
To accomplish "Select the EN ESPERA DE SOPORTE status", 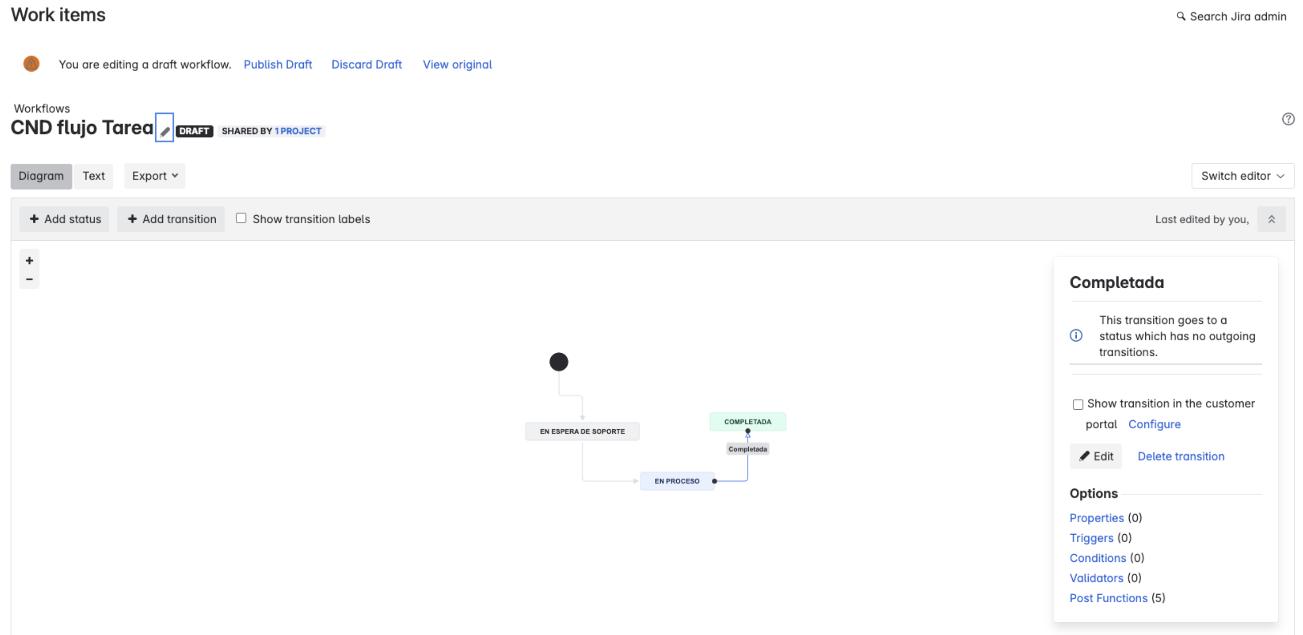I will coord(582,431).
